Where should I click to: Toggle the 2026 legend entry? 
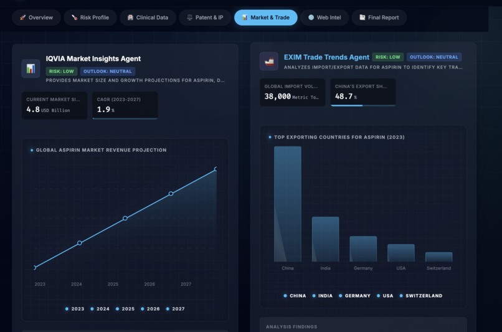click(x=150, y=309)
